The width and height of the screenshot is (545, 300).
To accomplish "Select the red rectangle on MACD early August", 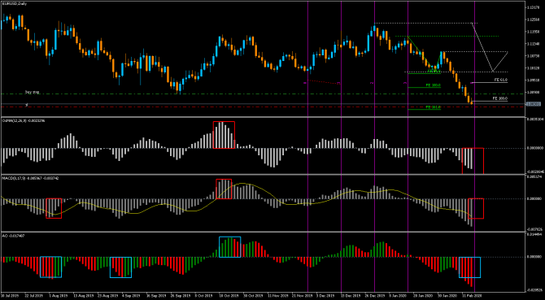I will (x=54, y=208).
